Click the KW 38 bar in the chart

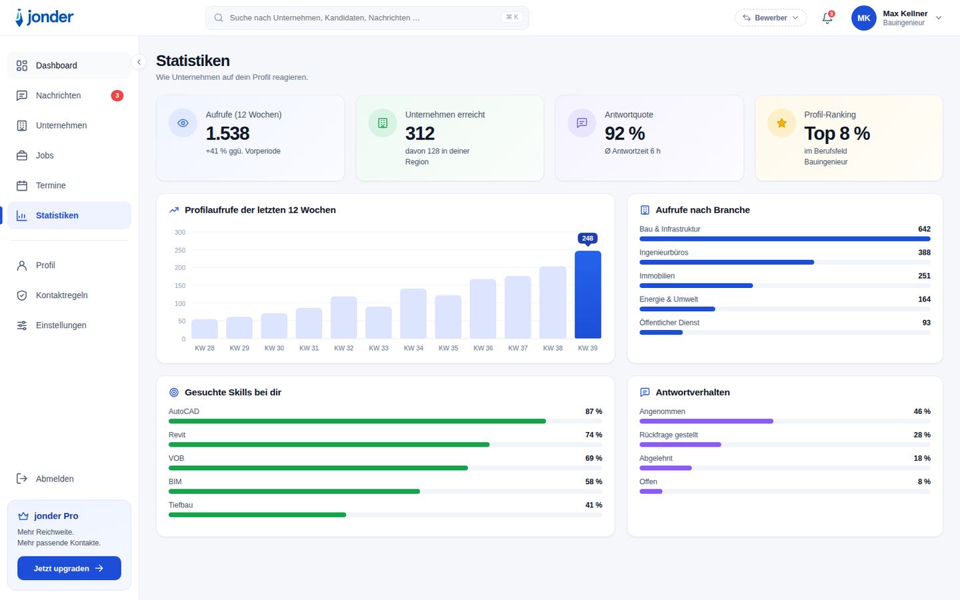(553, 303)
